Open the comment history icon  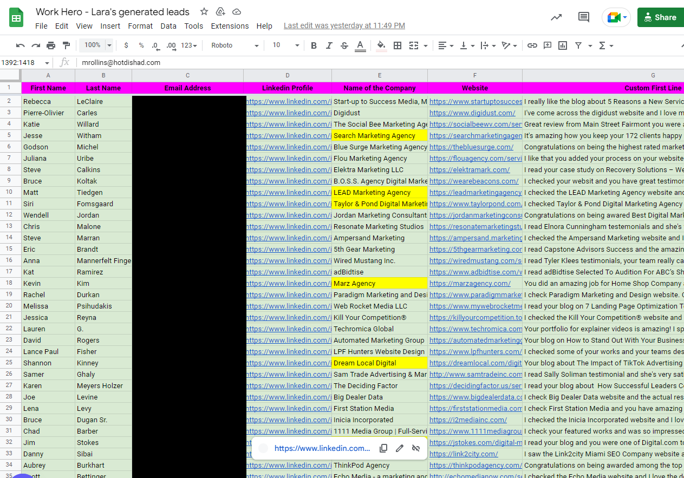(x=584, y=17)
